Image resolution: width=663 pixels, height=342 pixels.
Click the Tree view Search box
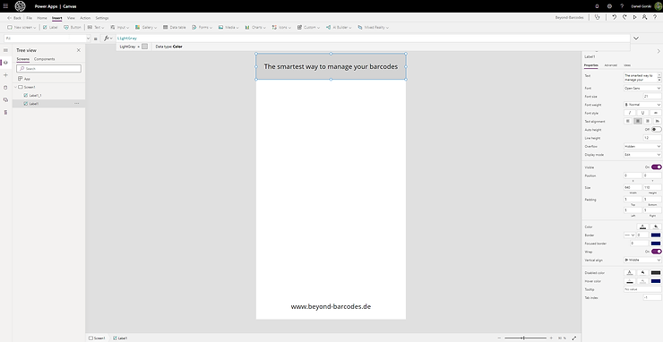(x=48, y=68)
